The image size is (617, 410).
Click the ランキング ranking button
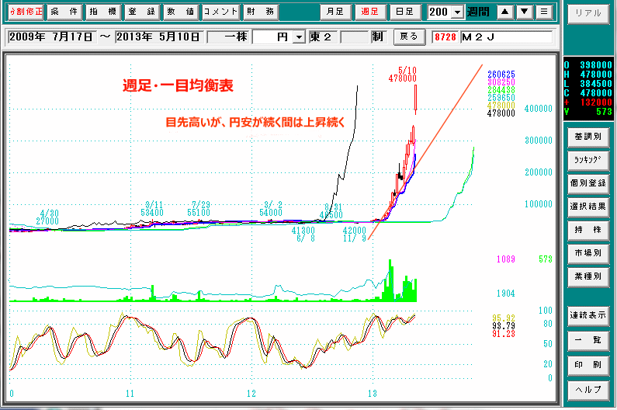pos(588,160)
